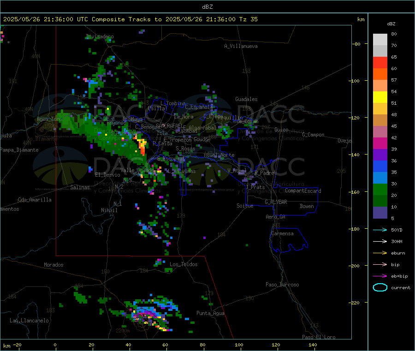
Task: Click the Guadales map label
Action: pos(246,99)
